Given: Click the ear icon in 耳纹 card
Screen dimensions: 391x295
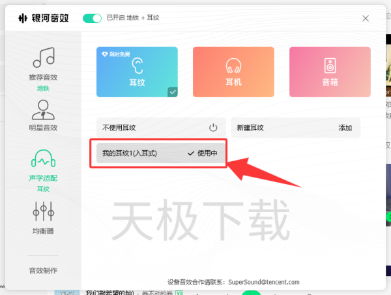Looking at the screenshot, I should coord(138,65).
